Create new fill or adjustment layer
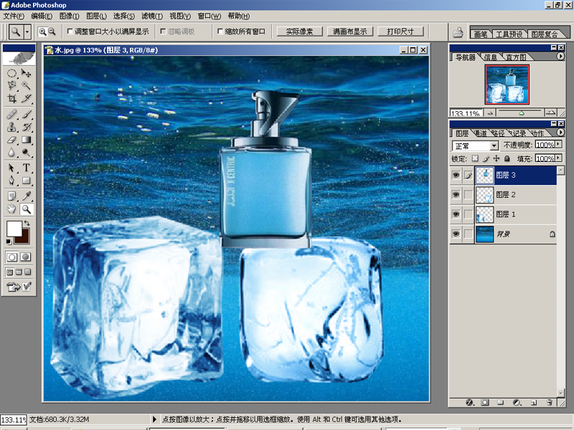Image resolution: width=574 pixels, height=430 pixels. (517, 403)
